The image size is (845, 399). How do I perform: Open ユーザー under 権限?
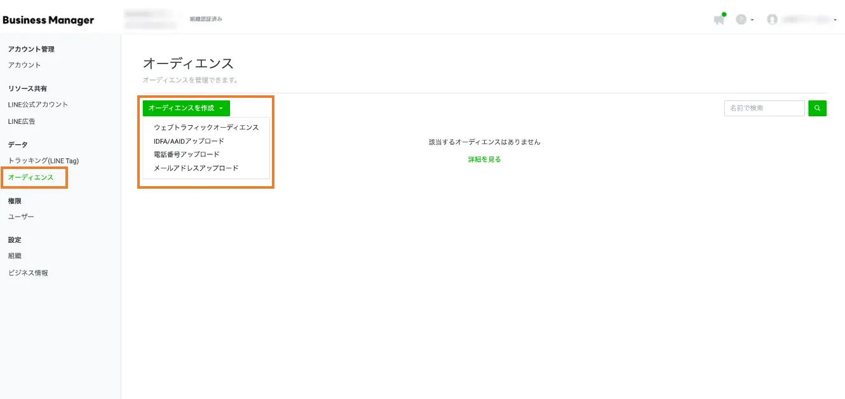coord(21,217)
